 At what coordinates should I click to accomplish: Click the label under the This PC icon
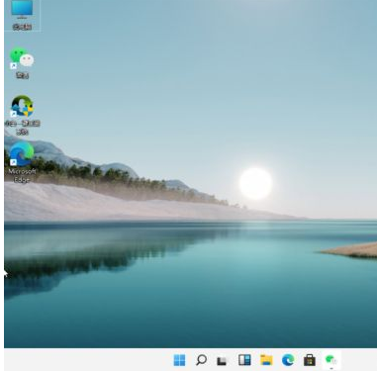(22, 27)
